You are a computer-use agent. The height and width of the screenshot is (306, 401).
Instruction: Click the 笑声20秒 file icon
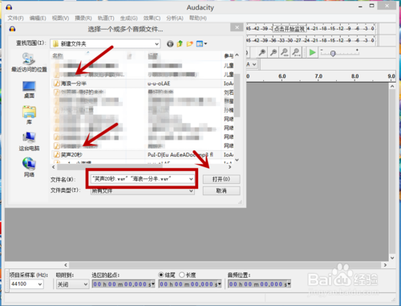pos(57,154)
